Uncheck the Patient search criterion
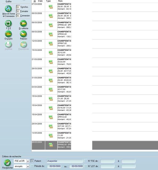 (x=32, y=161)
